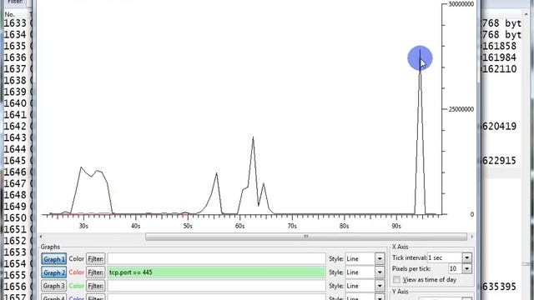
Task: Select packet row 1636 in the packet list
Action: 15,57
